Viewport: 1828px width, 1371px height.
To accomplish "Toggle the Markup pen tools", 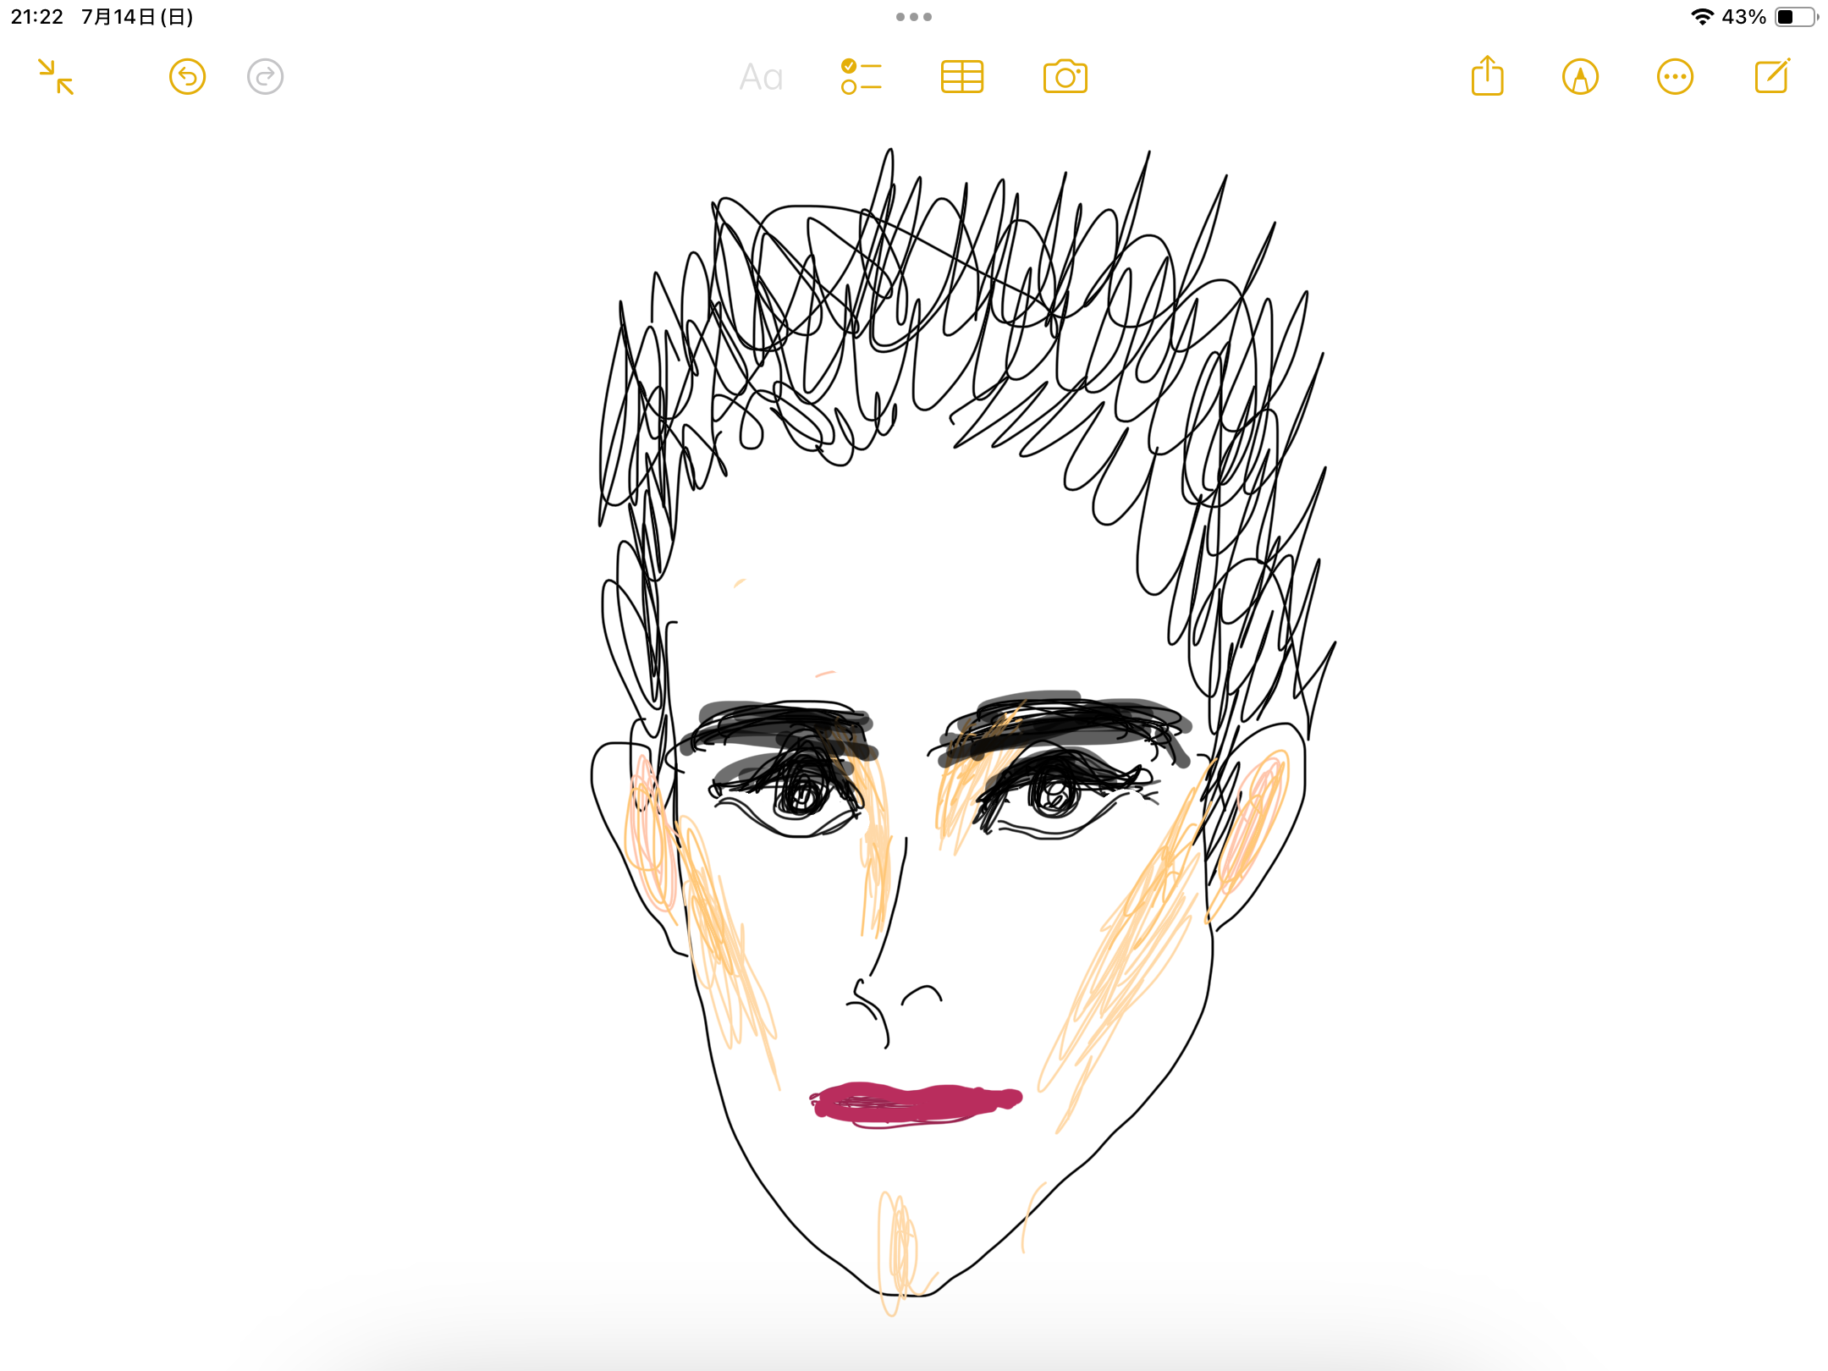I will click(1580, 77).
